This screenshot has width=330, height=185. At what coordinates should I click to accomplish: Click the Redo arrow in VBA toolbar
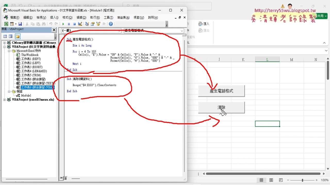[x=56, y=24]
